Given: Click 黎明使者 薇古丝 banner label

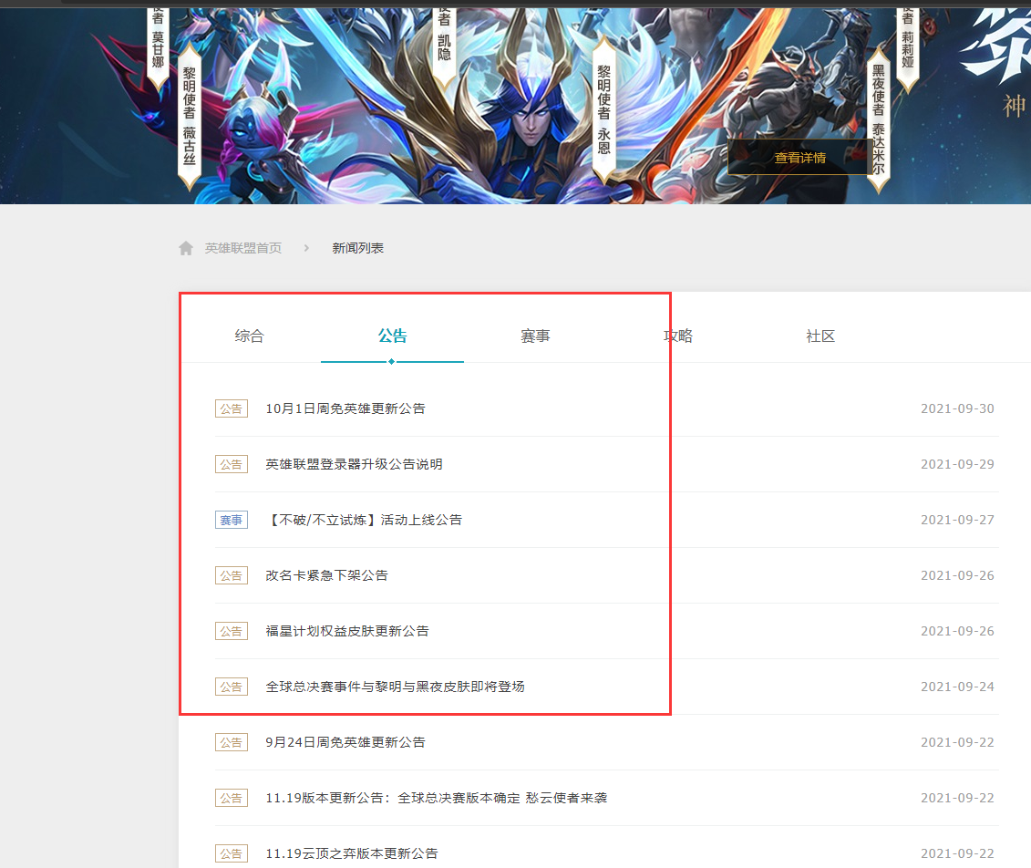Looking at the screenshot, I should [190, 116].
